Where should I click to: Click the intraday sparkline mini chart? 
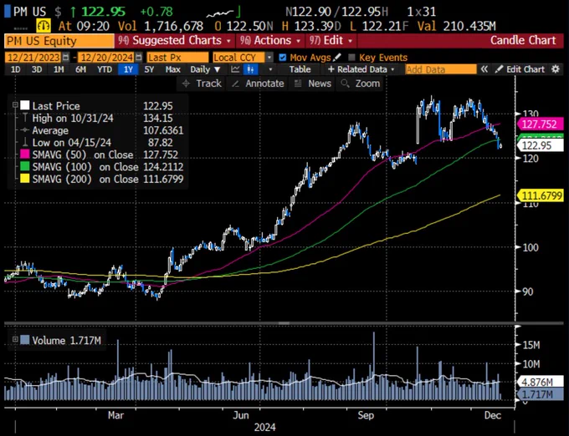point(223,13)
